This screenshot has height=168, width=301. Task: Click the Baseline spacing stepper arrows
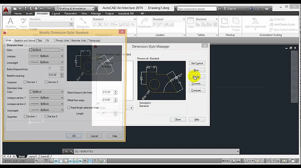point(62,75)
